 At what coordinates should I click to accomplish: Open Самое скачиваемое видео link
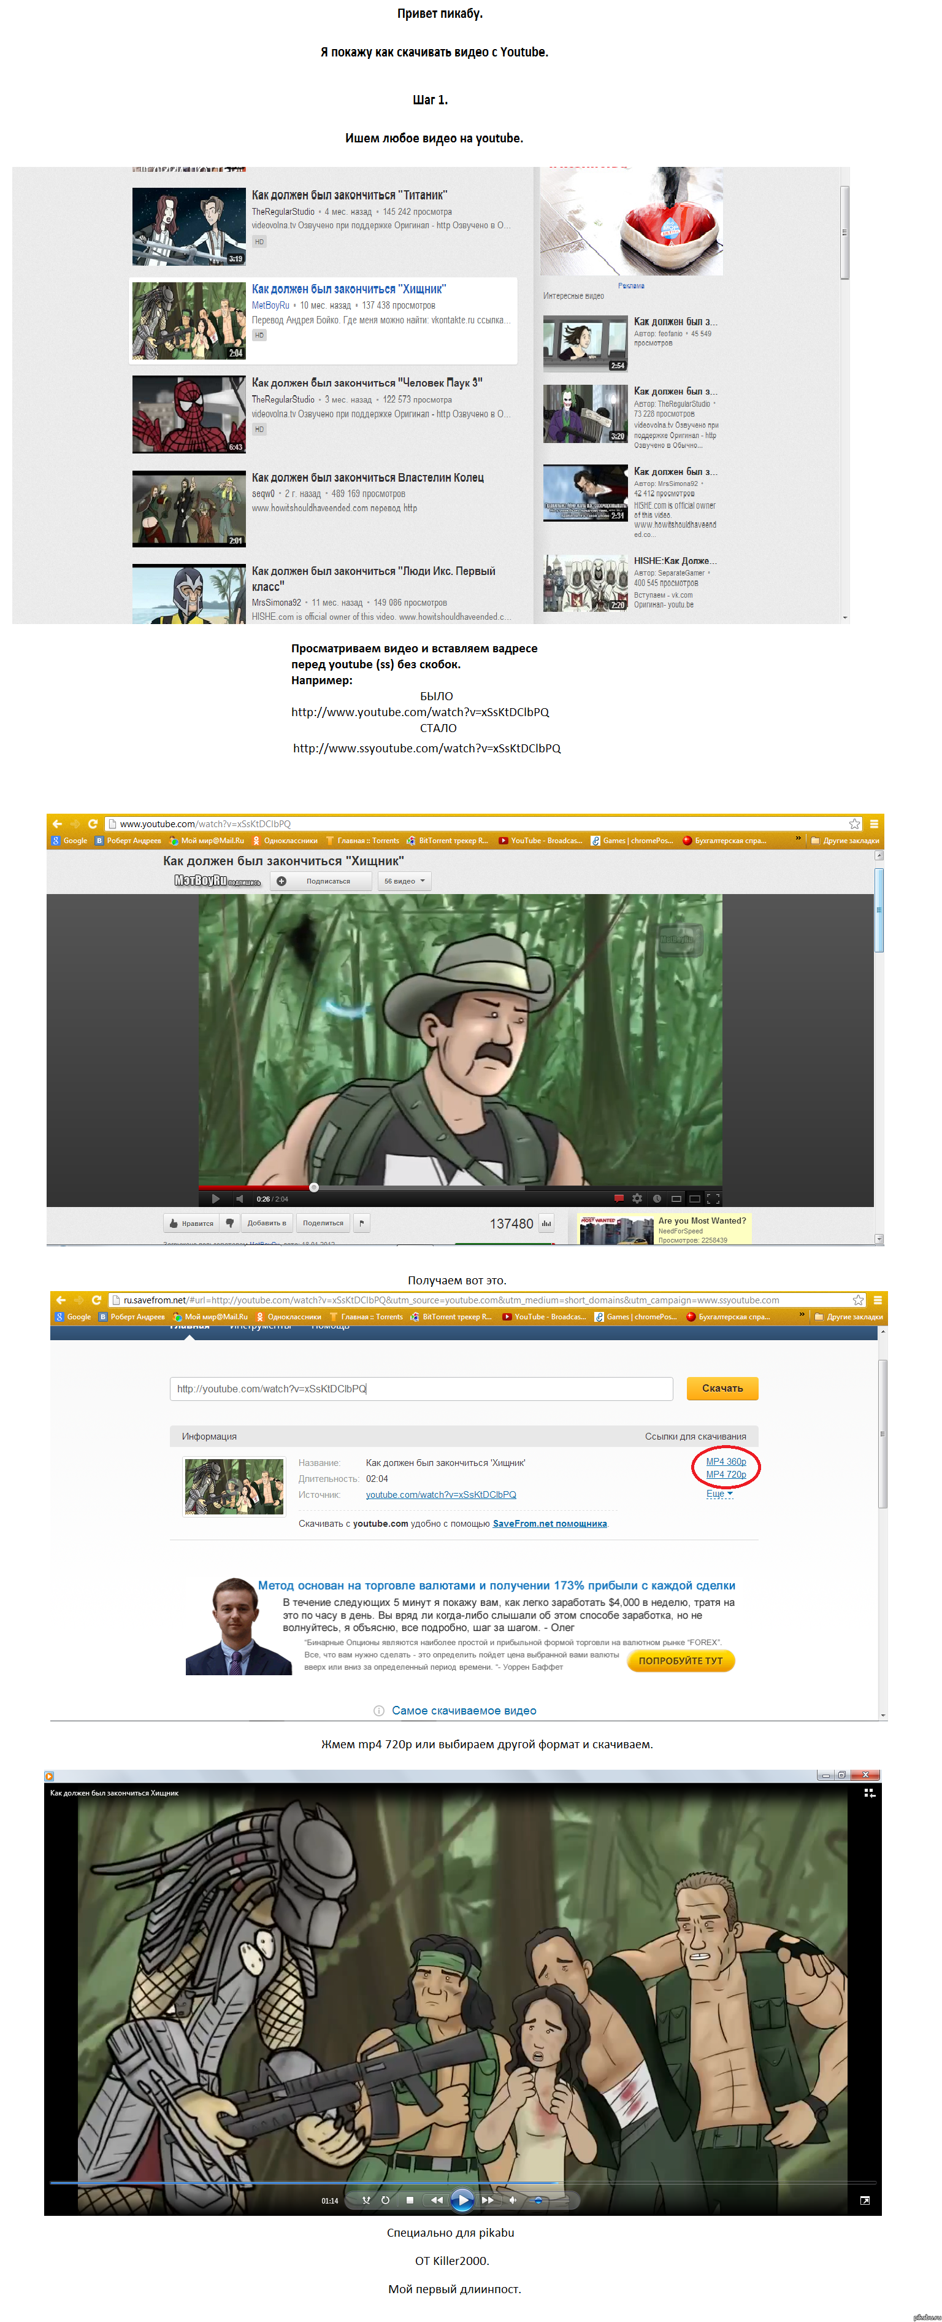pyautogui.click(x=464, y=1710)
